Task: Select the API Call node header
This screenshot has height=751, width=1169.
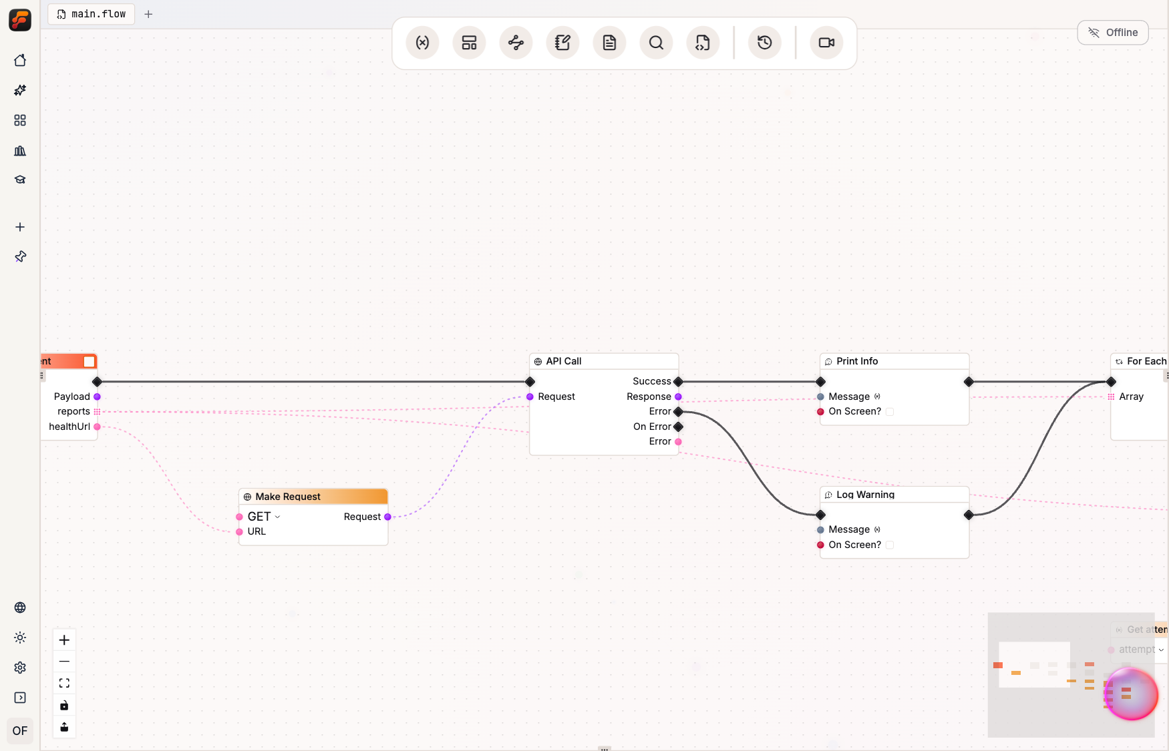Action: click(x=604, y=361)
